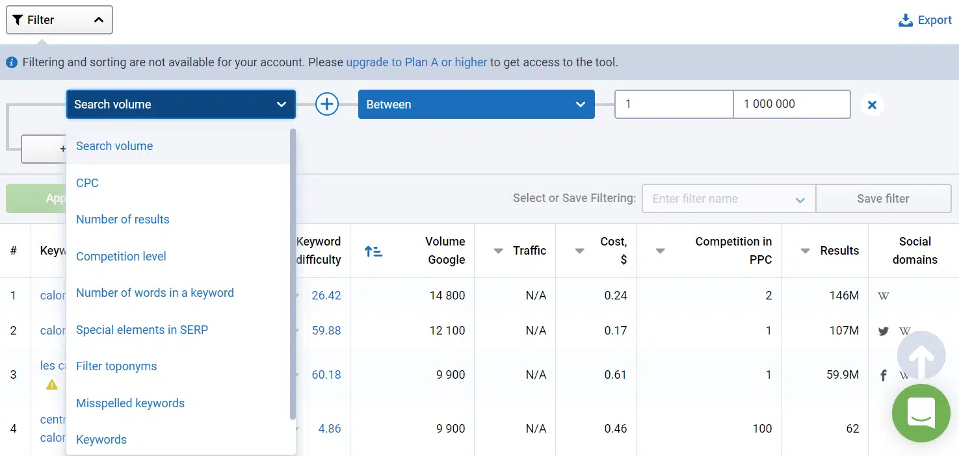
Task: Click Facebook icon in row 3
Action: [884, 375]
